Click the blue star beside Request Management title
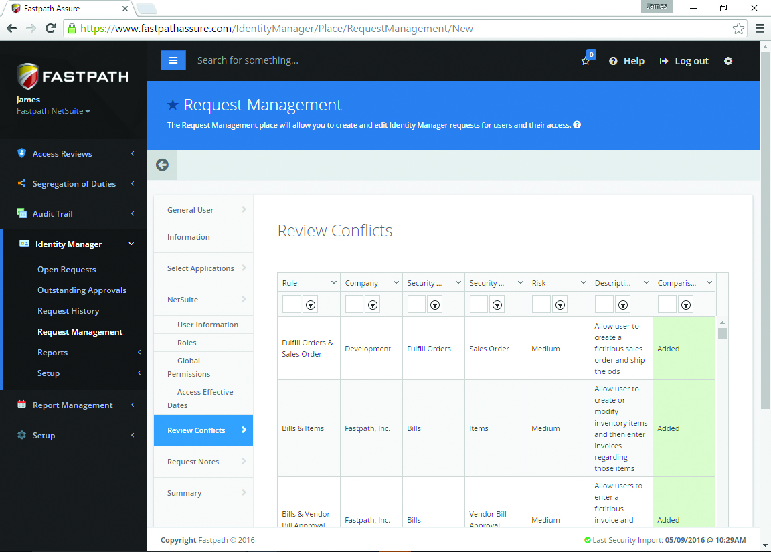This screenshot has height=552, width=771. click(173, 104)
